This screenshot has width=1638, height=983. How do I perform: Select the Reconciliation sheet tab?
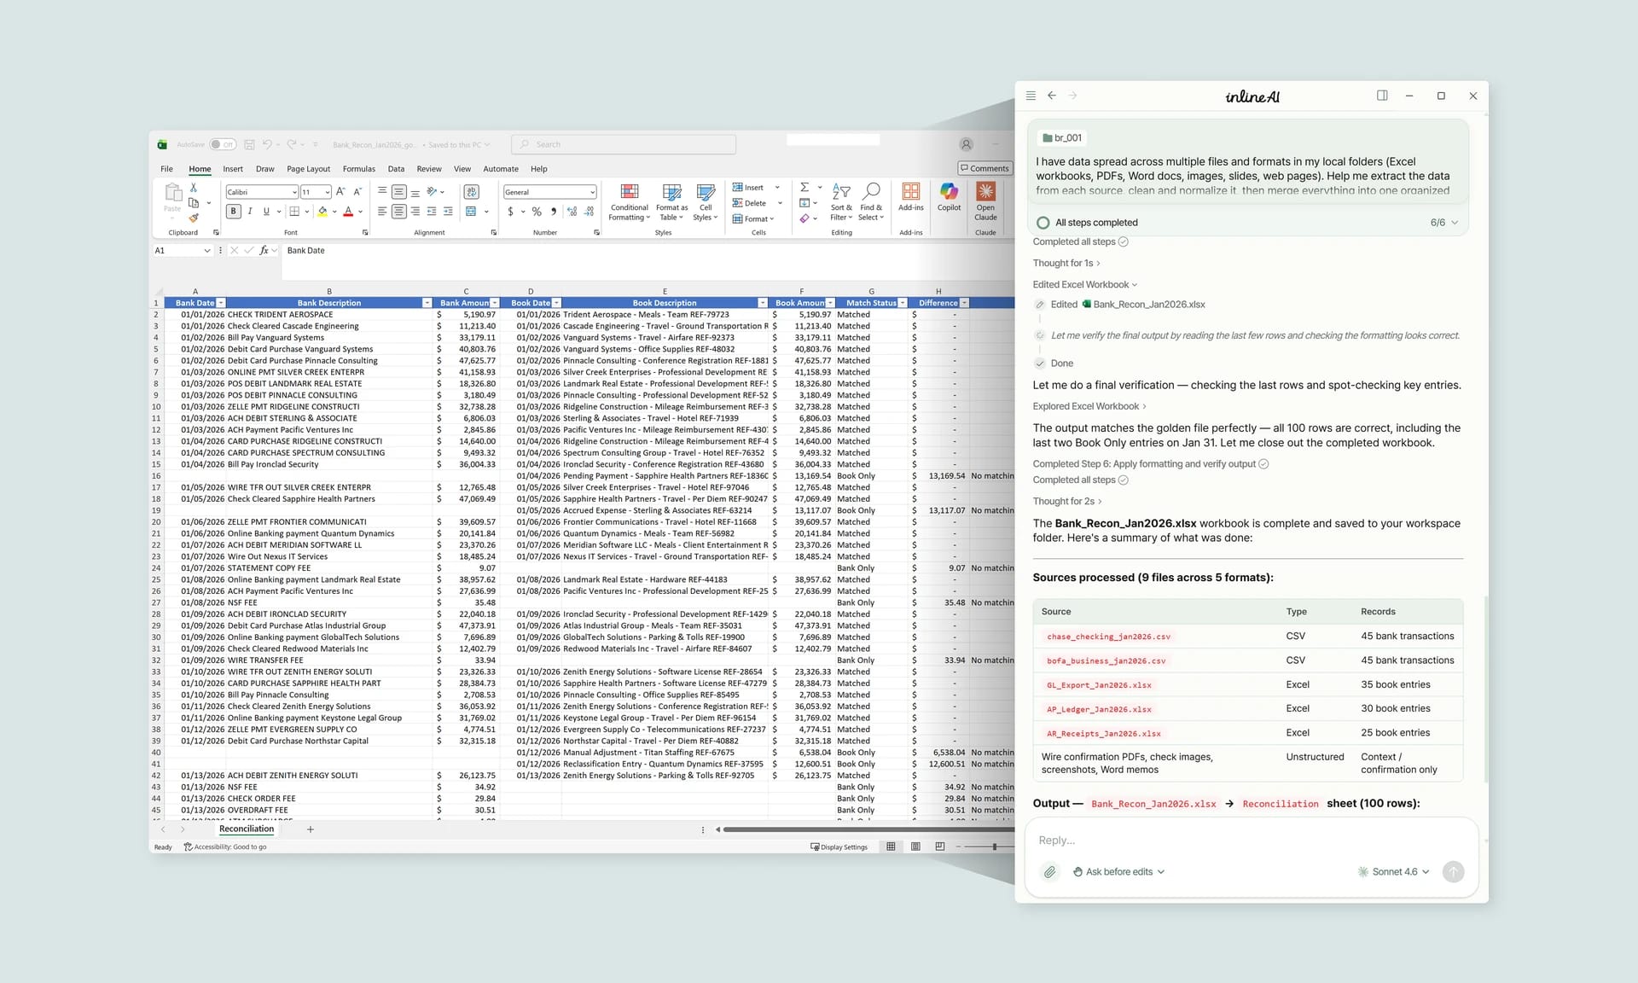(246, 829)
